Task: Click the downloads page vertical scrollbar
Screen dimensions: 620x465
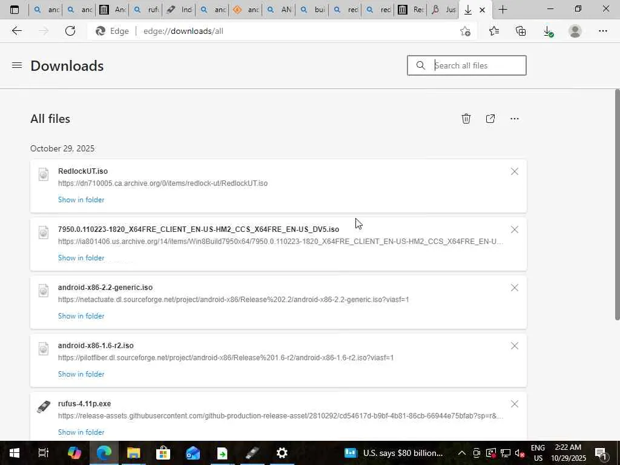Action: tap(617, 205)
